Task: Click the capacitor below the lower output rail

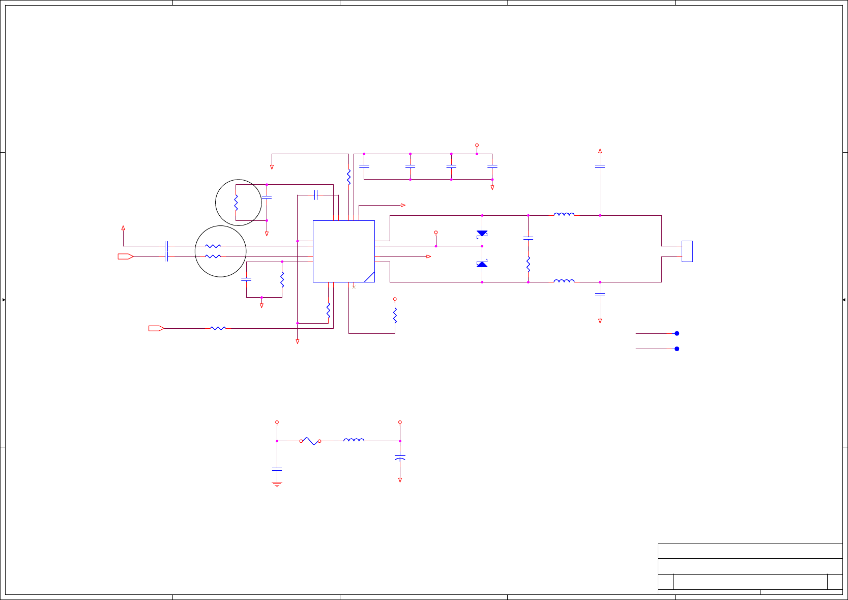Action: [x=600, y=294]
